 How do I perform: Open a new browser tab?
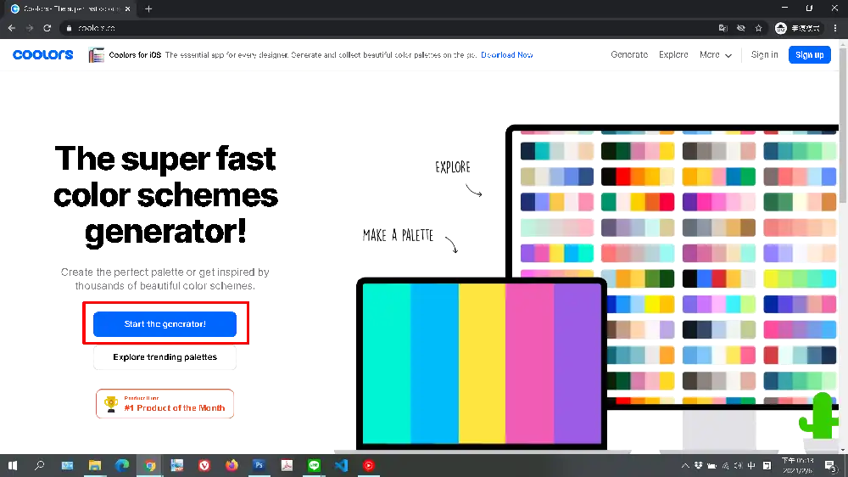148,8
